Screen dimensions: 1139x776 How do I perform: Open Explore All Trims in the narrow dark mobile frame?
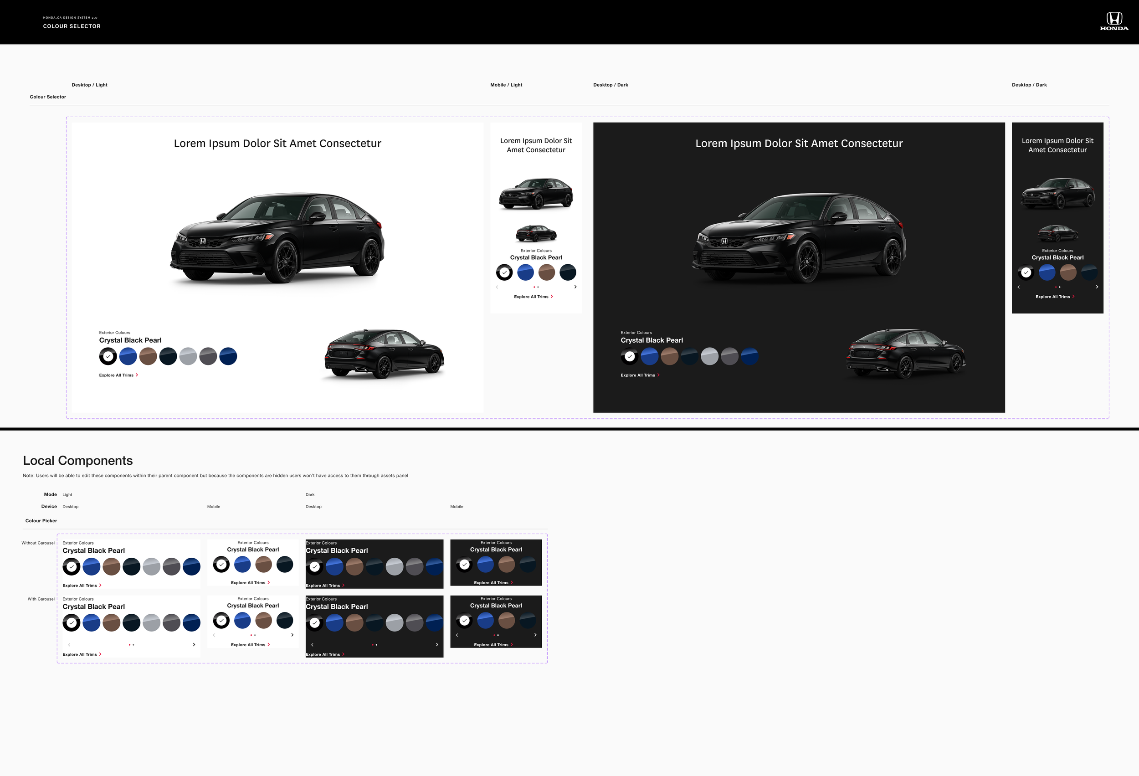[x=1055, y=297]
